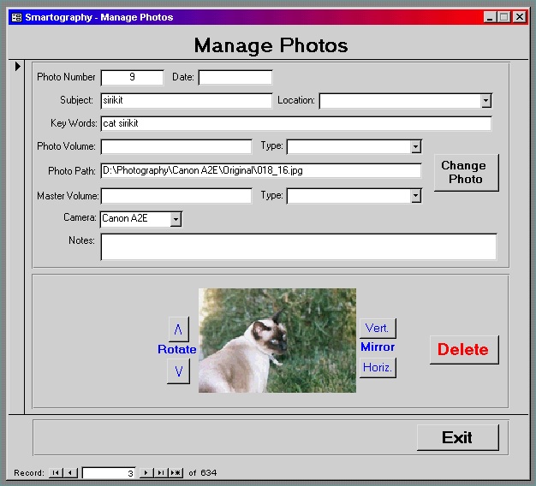Click the cat photo thumbnail
Viewport: 536px width, 486px height.
pos(277,341)
